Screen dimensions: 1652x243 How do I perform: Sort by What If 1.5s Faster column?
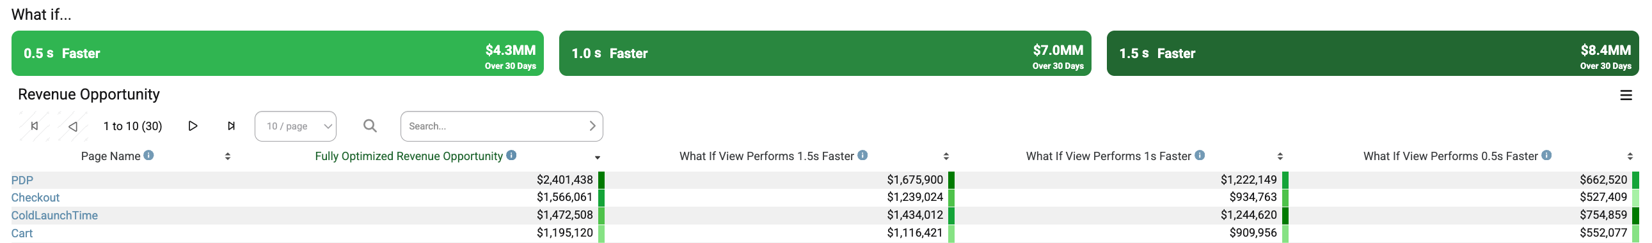(946, 157)
